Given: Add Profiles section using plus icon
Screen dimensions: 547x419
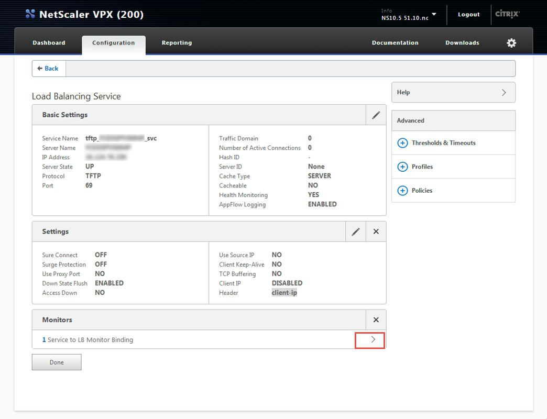Looking at the screenshot, I should coord(402,167).
